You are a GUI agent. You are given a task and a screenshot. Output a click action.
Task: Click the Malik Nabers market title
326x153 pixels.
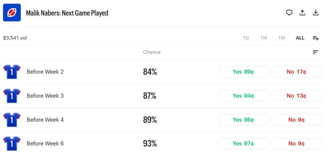coord(67,13)
